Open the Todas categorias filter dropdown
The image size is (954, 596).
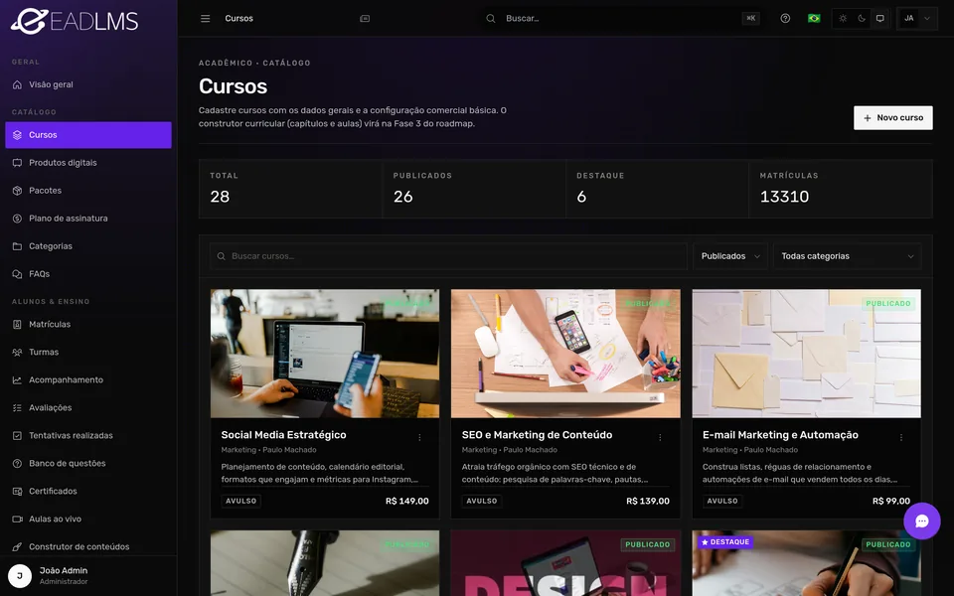(x=847, y=256)
